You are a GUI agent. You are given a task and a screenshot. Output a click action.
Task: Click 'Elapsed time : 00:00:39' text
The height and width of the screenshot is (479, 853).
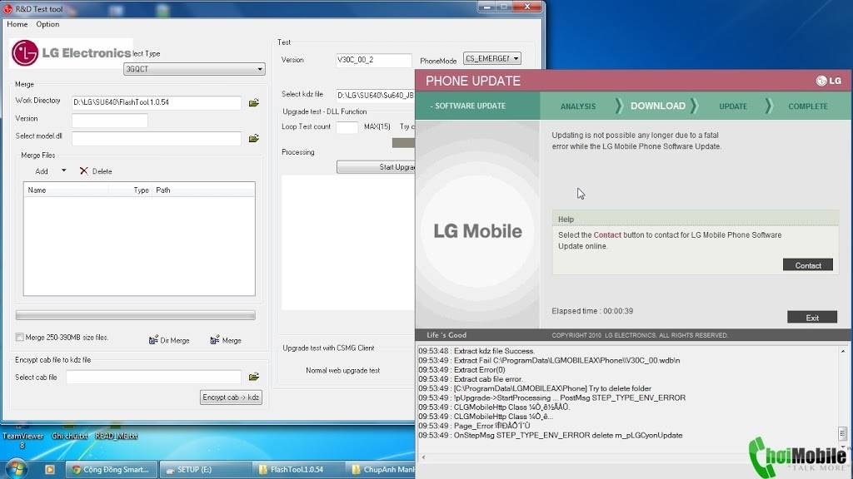coord(592,311)
